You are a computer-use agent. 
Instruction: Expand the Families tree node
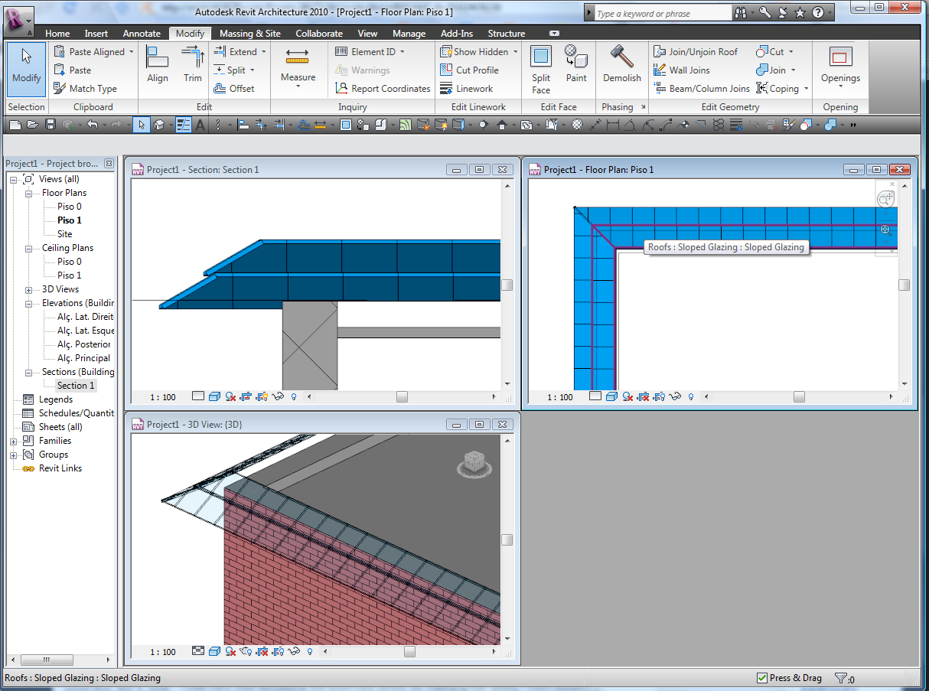point(14,441)
